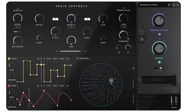Image resolution: width=187 pixels, height=112 pixels.
Task: Enable the SYNC option under Speed
Action: [x=18, y=27]
